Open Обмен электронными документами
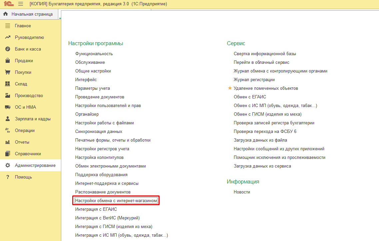379x241 pixels. [x=111, y=166]
